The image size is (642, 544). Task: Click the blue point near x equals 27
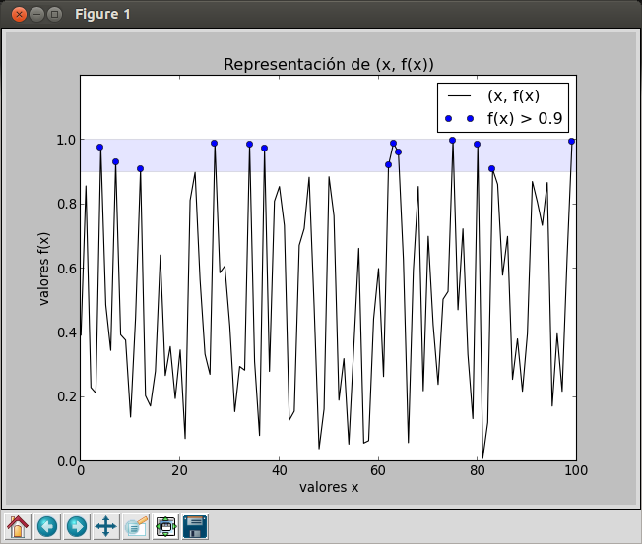point(214,144)
